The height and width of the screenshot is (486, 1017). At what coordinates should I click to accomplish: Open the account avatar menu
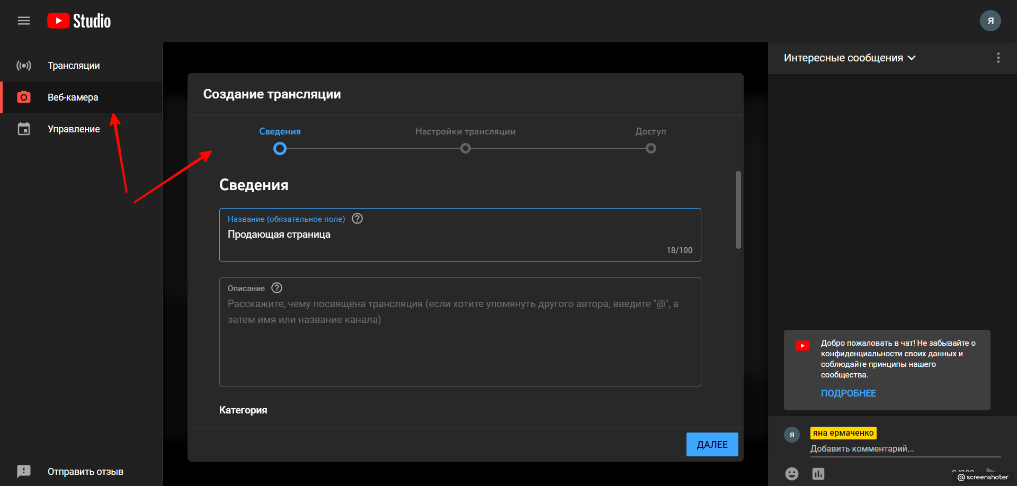(x=989, y=21)
